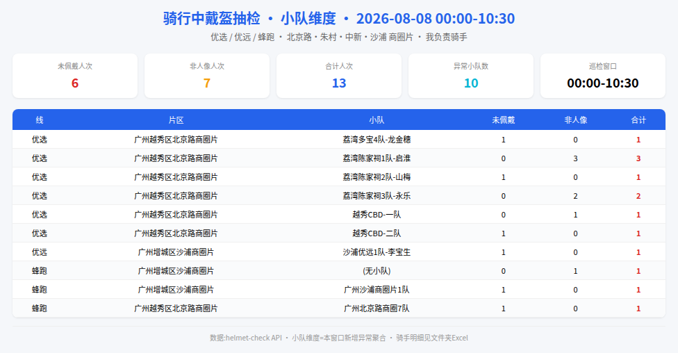The image size is (678, 353).
Task: Click the 非人像 column header
Action: pyautogui.click(x=575, y=120)
